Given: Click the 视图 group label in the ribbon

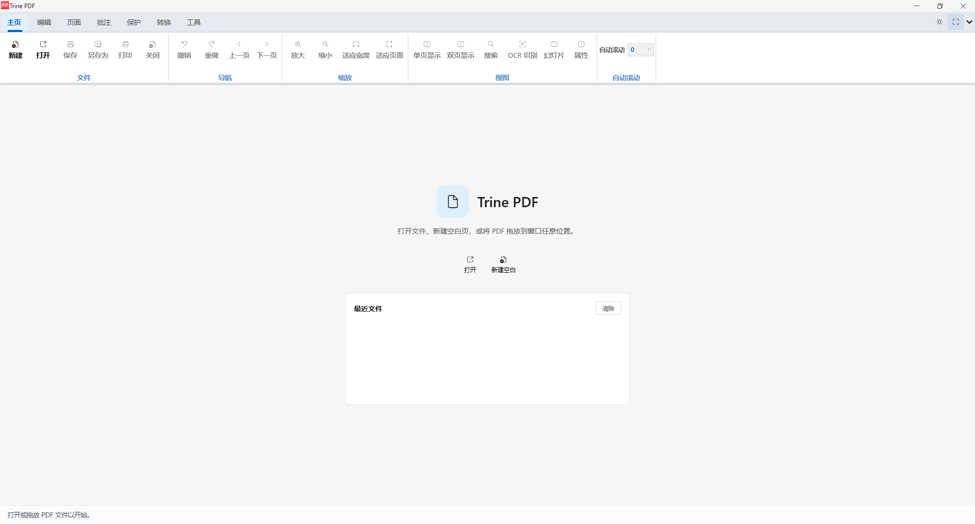Looking at the screenshot, I should [x=502, y=78].
